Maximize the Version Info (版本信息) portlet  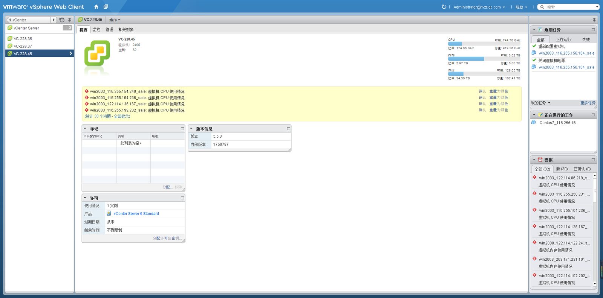[x=289, y=129]
